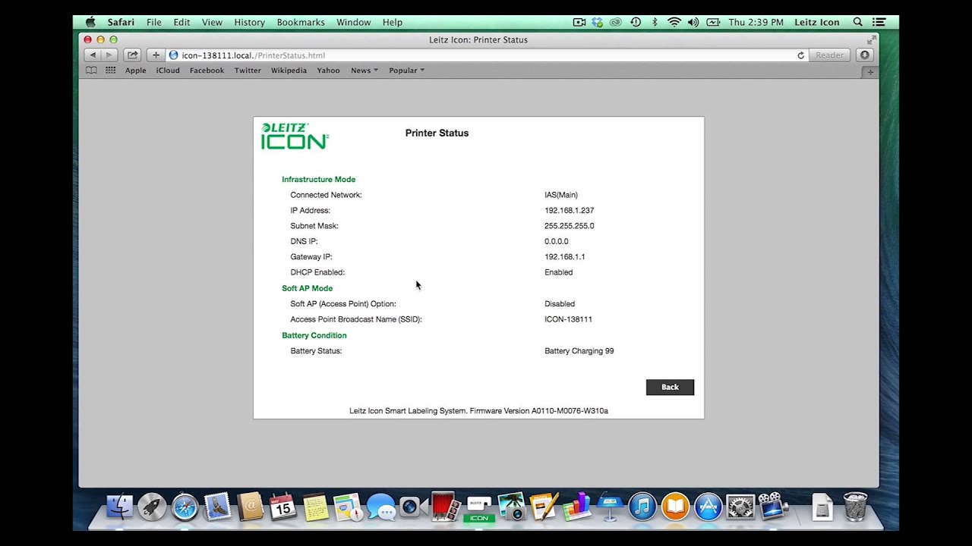The width and height of the screenshot is (972, 546).
Task: Open the Help menu
Action: pyautogui.click(x=393, y=22)
